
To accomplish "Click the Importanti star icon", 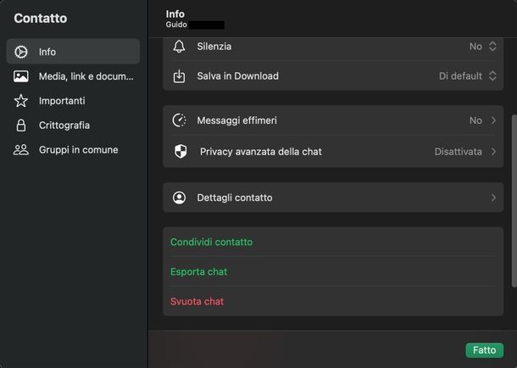I will point(21,101).
